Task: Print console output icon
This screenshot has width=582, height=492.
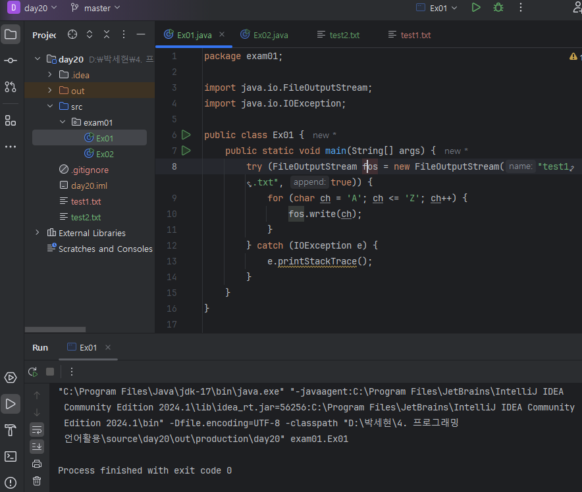Action: [x=37, y=464]
